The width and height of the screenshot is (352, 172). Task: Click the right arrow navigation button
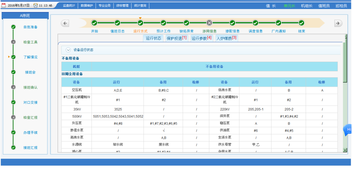338,23
